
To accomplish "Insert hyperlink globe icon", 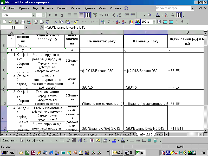I will 103,22.
